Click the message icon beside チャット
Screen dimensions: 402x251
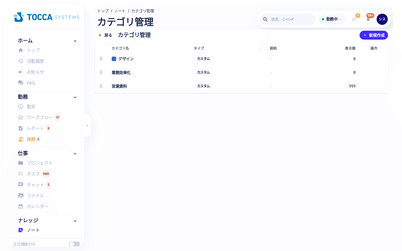[x=21, y=185]
